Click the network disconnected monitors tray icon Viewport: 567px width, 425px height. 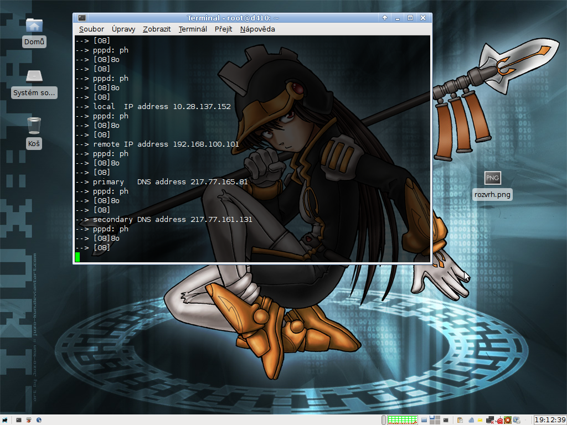pos(490,420)
